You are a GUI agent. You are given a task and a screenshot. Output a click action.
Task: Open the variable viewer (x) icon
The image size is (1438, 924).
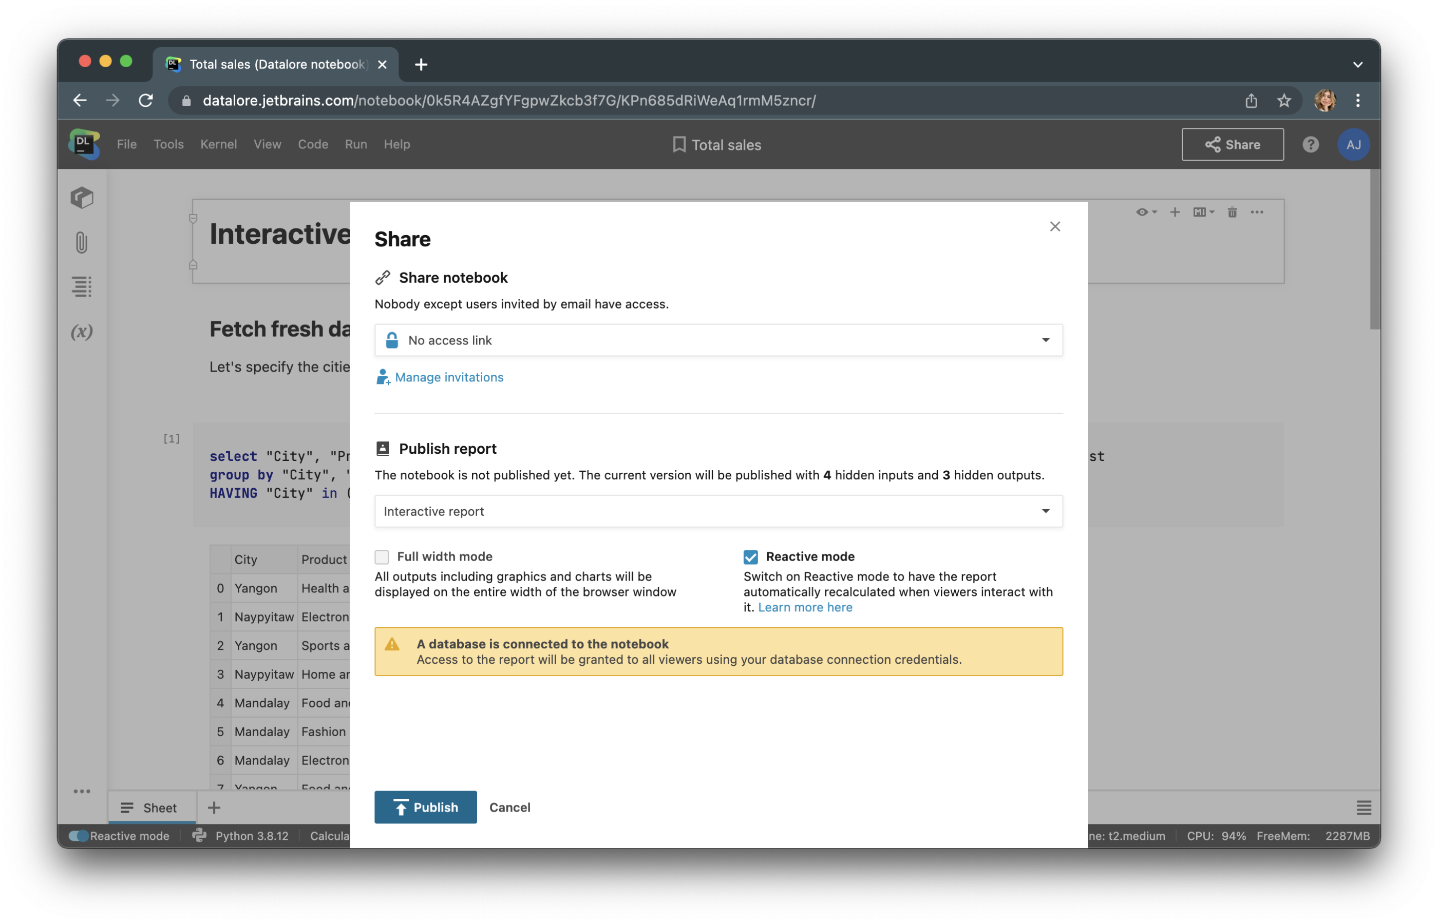[82, 332]
